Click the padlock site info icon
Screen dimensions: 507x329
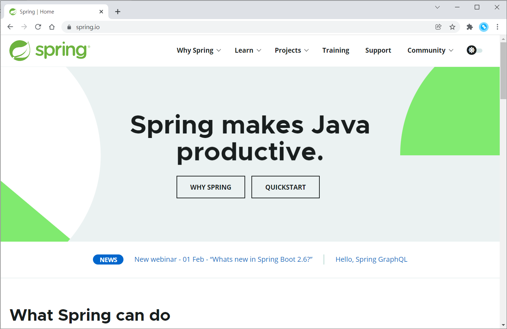(69, 27)
